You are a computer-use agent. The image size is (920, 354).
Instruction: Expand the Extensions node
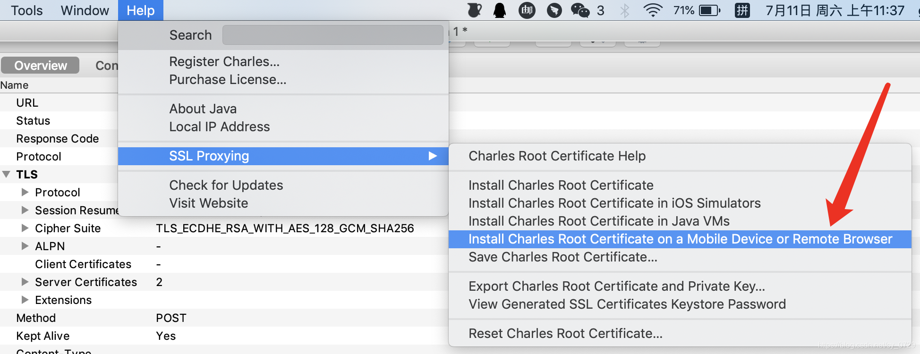coord(25,300)
